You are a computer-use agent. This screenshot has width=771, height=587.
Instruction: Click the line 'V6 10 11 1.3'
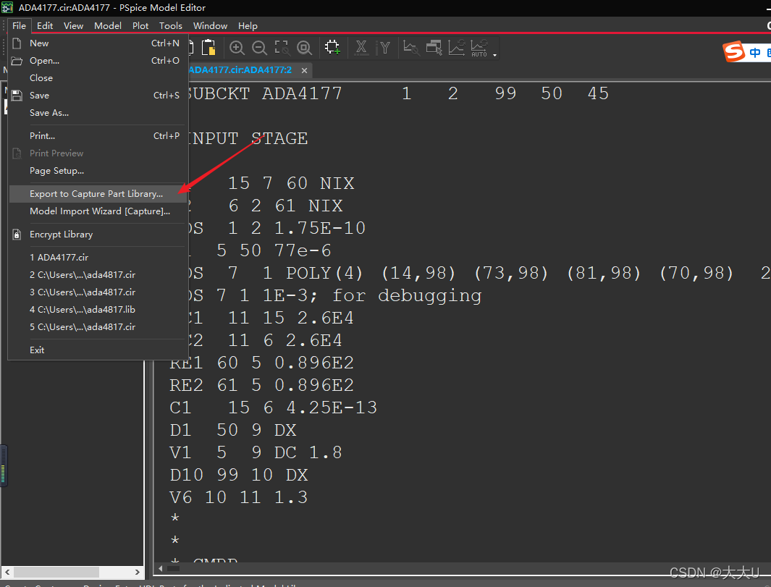tap(239, 497)
